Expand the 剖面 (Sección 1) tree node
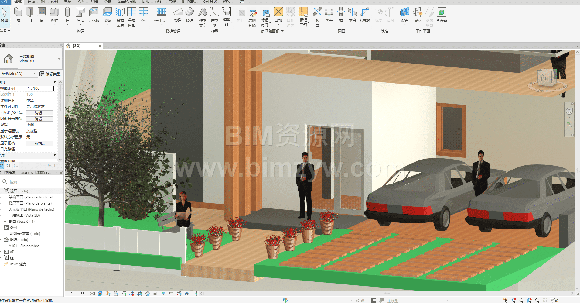The width and height of the screenshot is (580, 303). pos(5,222)
